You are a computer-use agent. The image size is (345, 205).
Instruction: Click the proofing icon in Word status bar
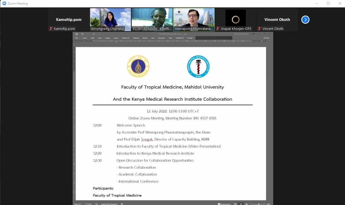click(96, 204)
